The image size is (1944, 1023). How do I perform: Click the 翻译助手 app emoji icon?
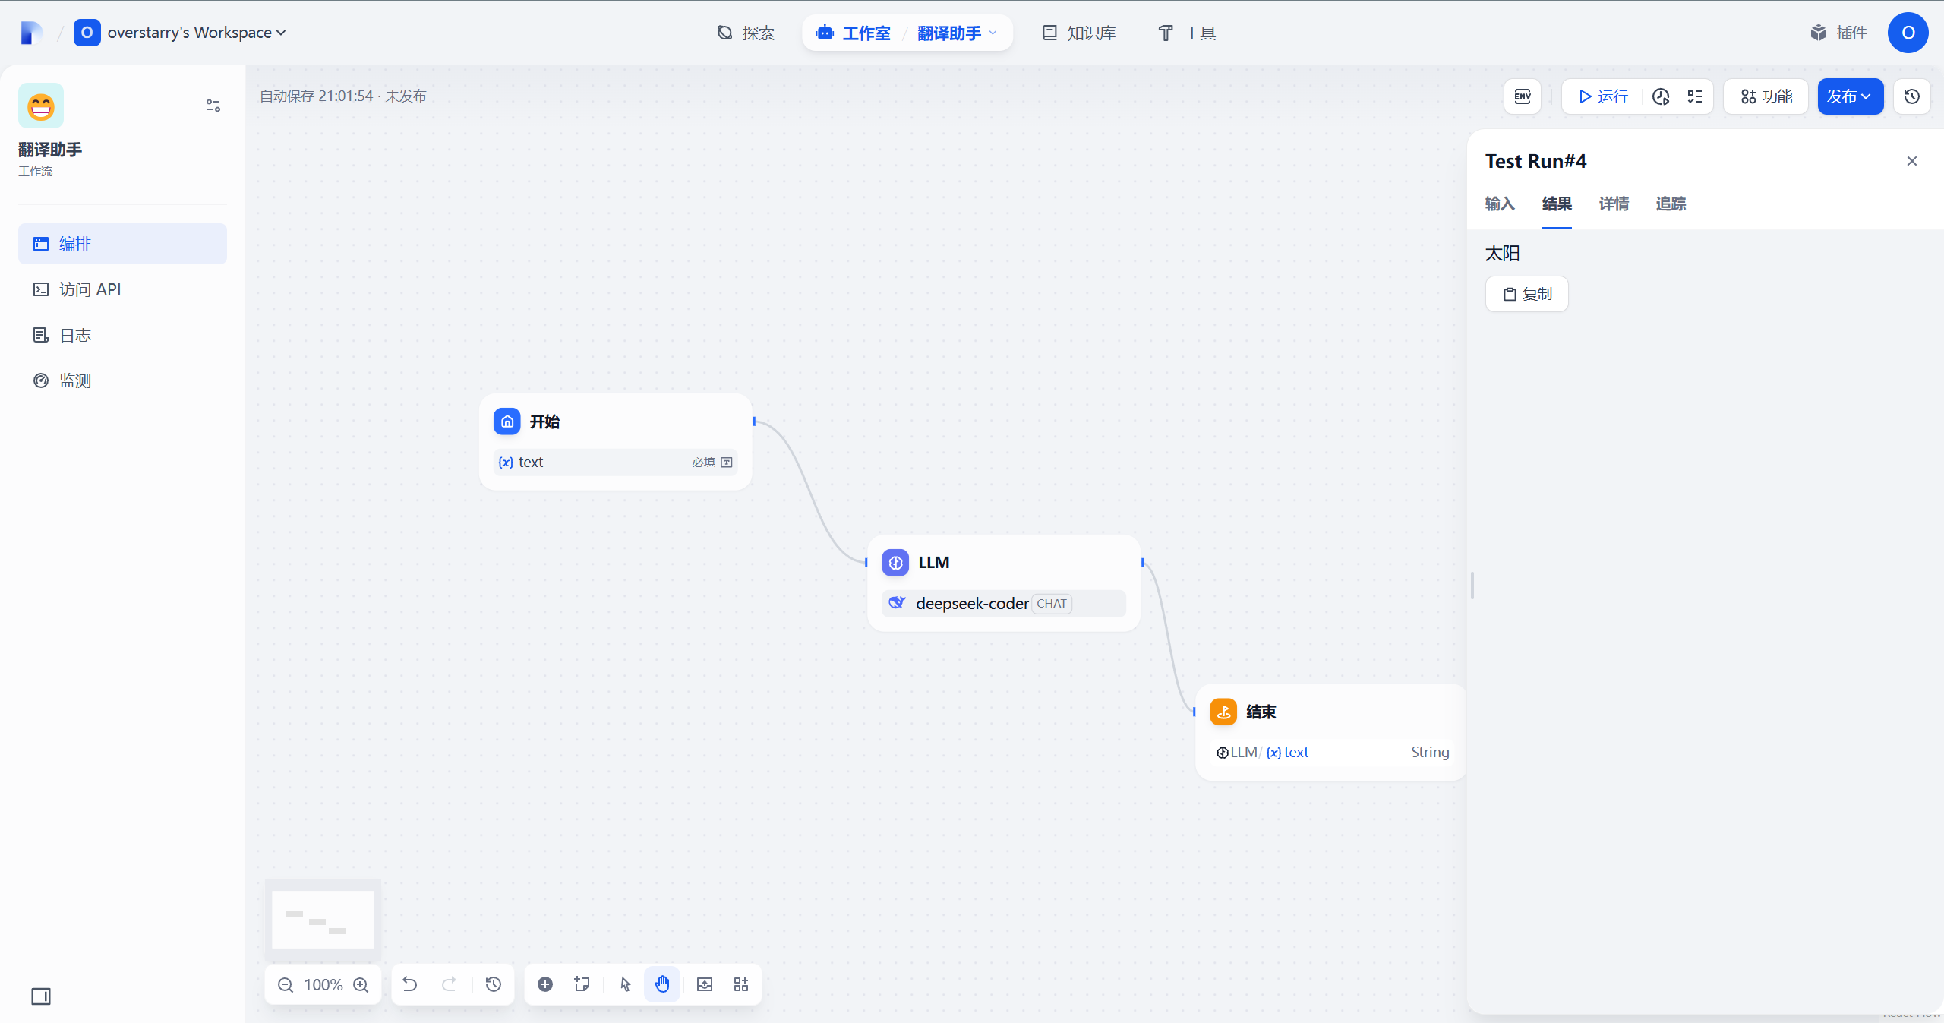click(x=41, y=106)
